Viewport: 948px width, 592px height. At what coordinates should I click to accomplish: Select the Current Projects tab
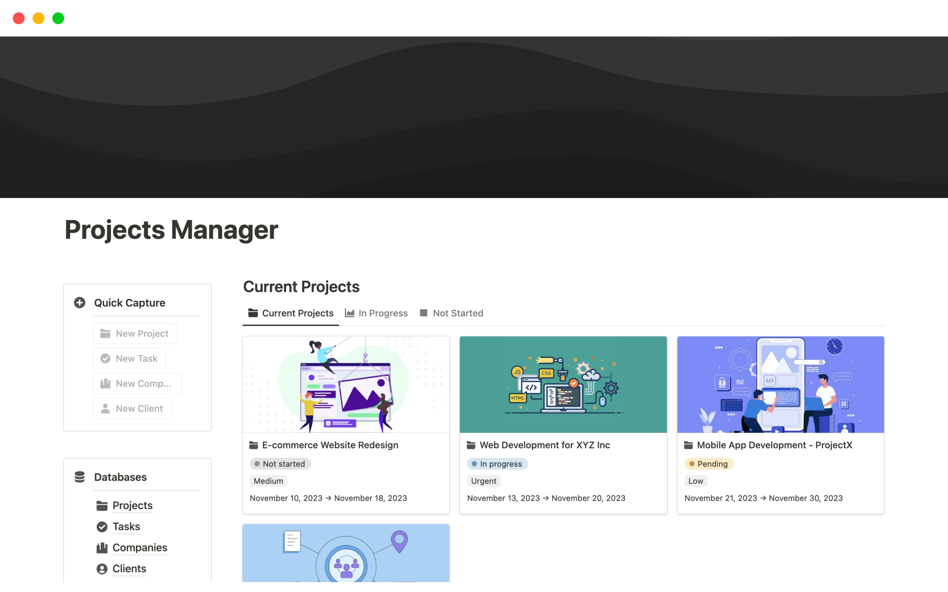[x=291, y=313]
